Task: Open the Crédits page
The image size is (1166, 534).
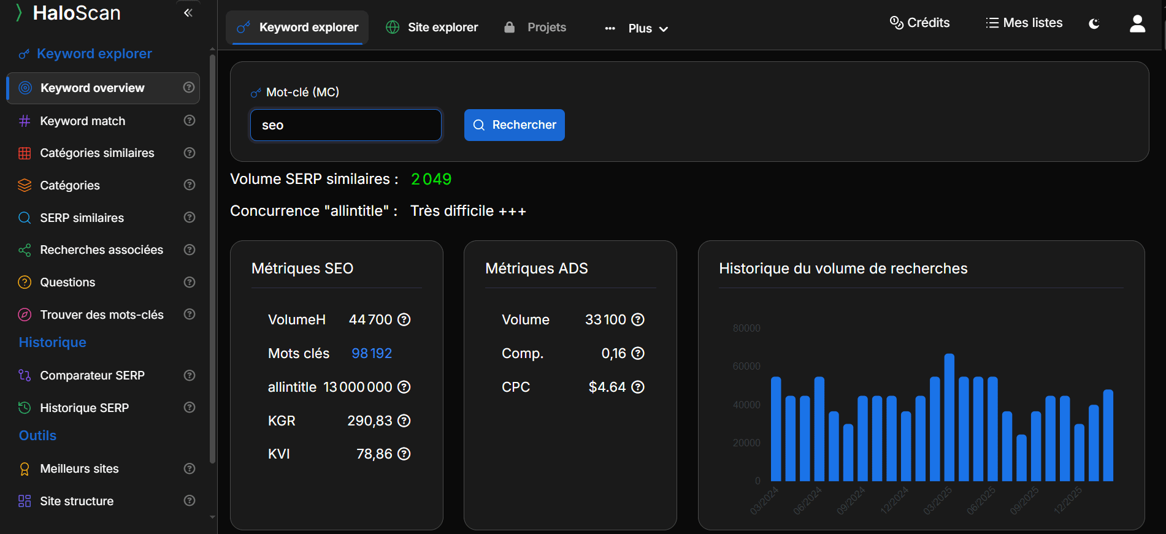Action: point(919,23)
